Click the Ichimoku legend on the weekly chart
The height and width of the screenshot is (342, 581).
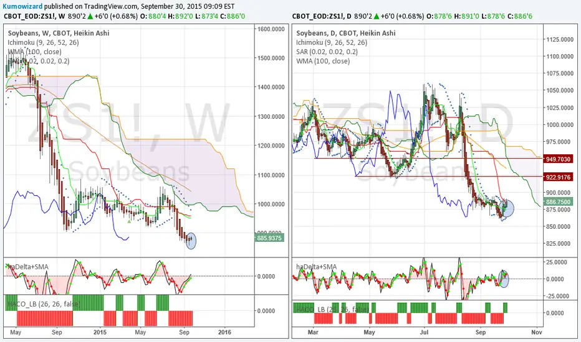coord(44,42)
